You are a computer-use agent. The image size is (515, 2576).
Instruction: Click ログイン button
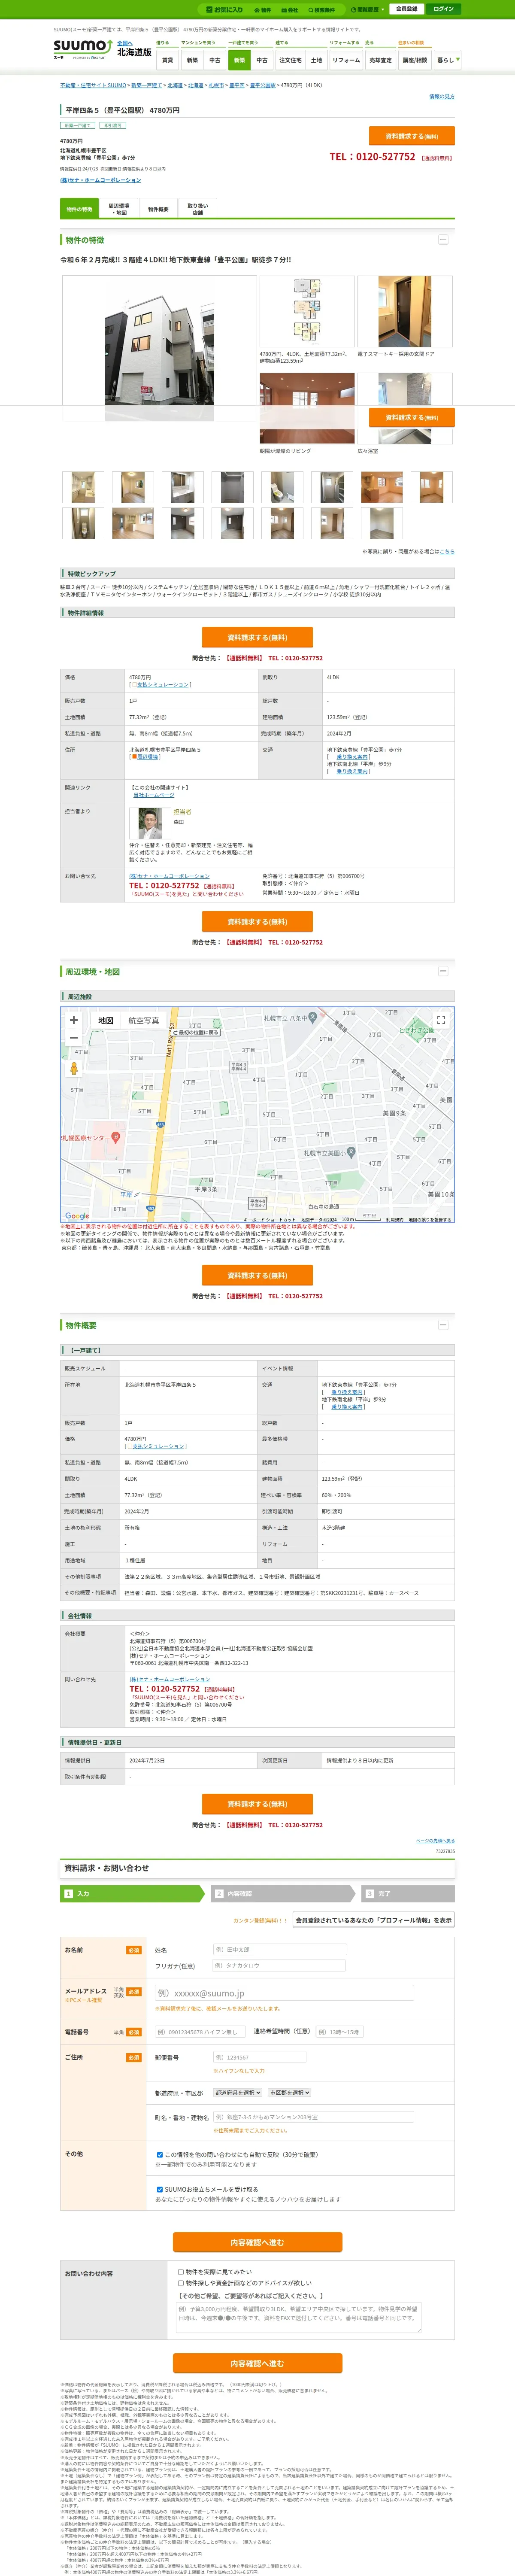pyautogui.click(x=443, y=9)
